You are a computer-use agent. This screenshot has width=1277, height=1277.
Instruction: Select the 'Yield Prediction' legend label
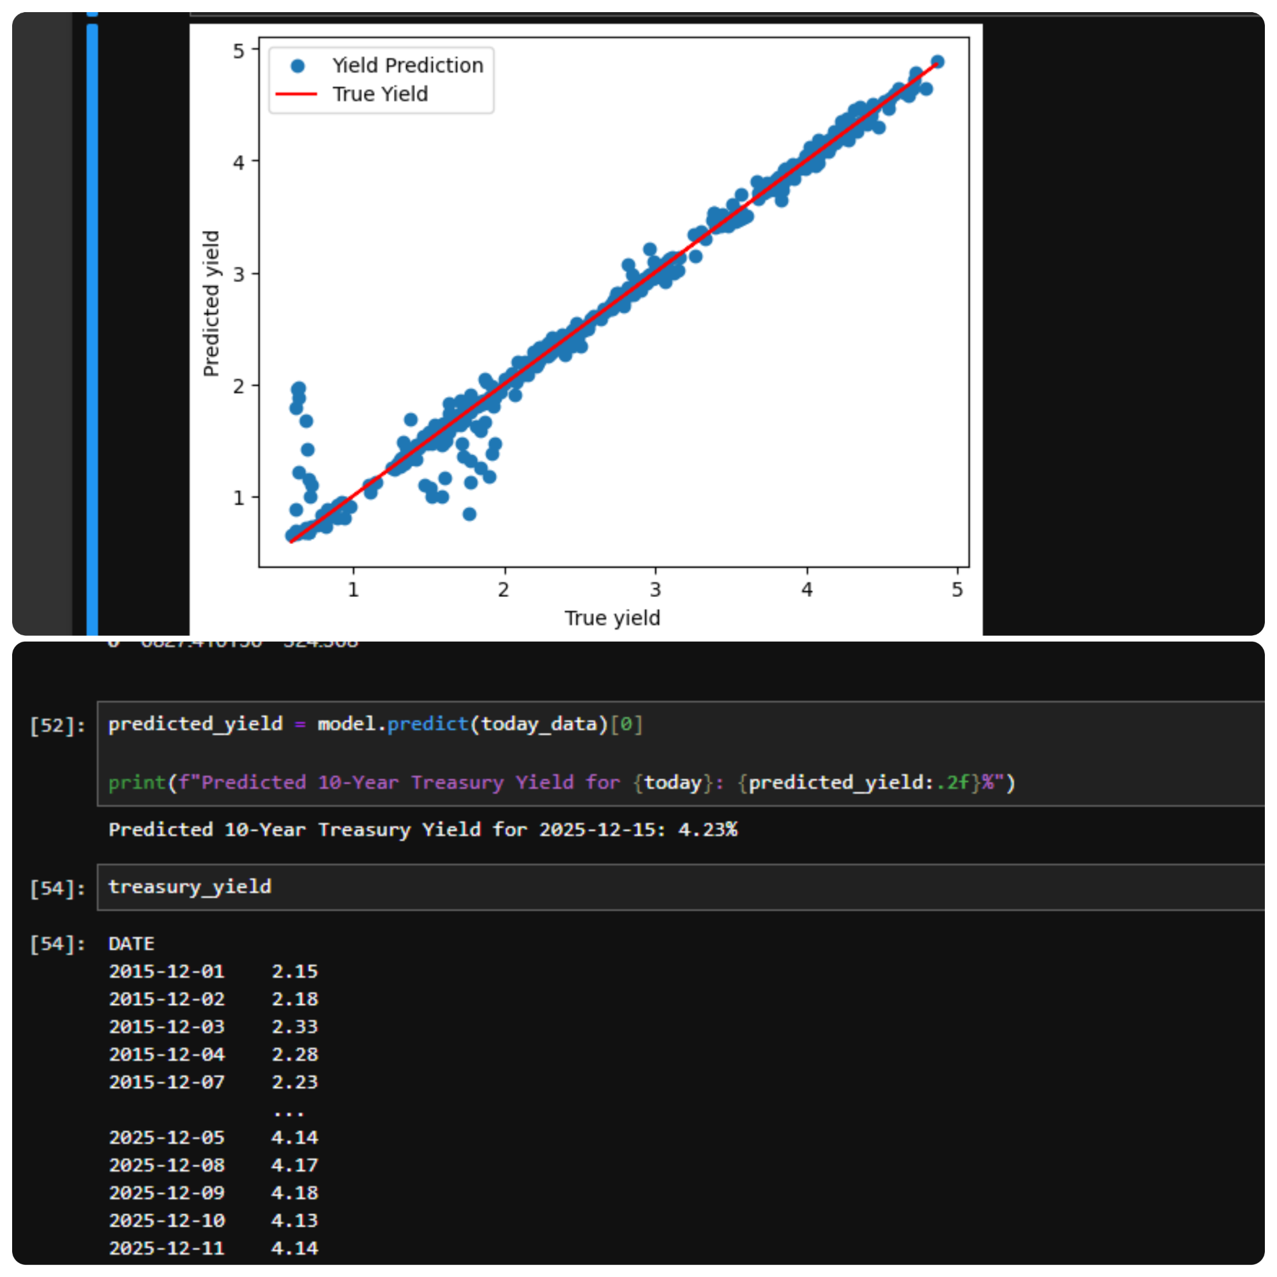pos(407,65)
